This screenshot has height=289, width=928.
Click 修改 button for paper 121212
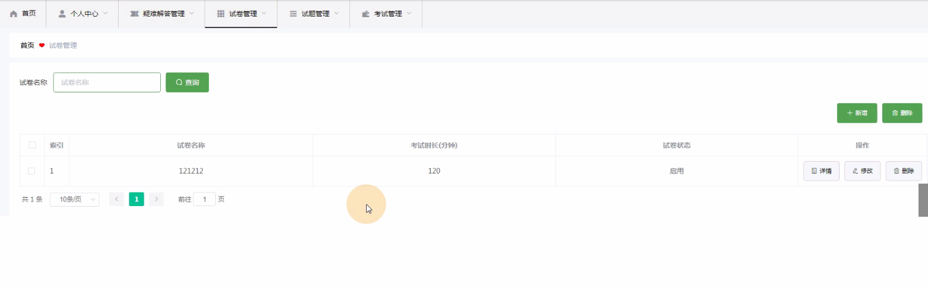[862, 171]
